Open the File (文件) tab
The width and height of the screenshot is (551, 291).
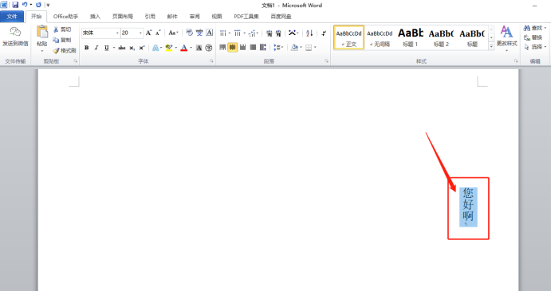(x=12, y=17)
